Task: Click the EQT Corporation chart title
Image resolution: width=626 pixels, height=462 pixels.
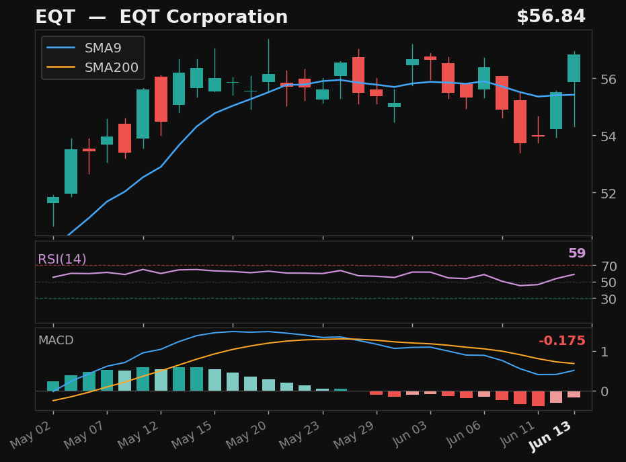Action: tap(161, 17)
